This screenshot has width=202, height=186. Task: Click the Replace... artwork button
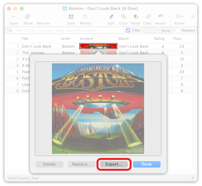[x=82, y=164]
